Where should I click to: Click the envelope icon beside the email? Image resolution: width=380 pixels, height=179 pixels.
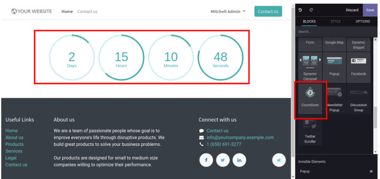202,137
